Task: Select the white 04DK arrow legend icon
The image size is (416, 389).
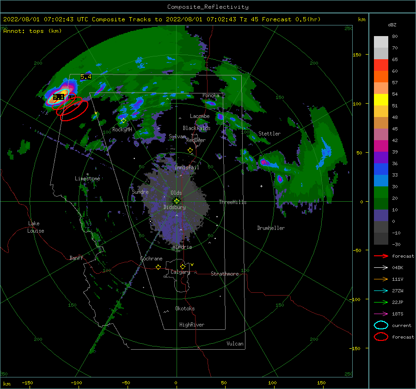Action: click(x=381, y=268)
